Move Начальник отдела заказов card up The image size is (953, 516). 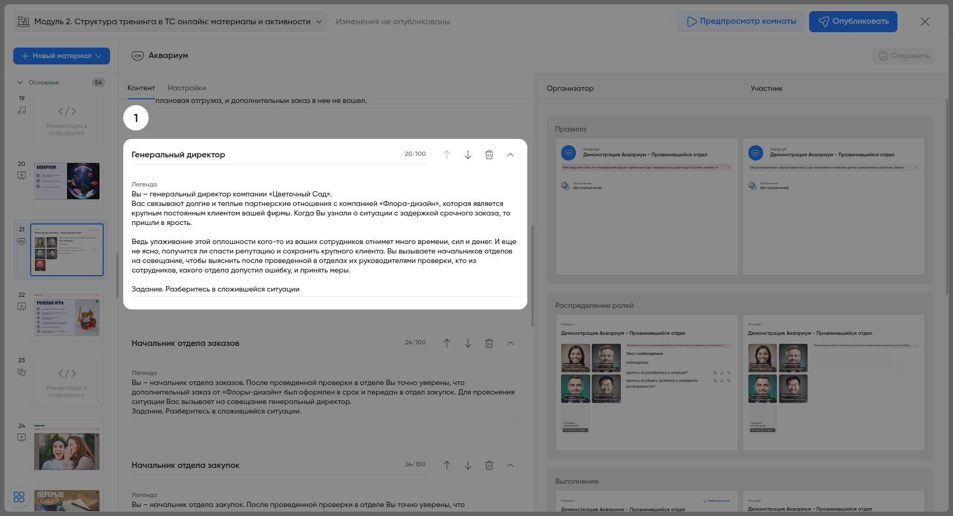tap(447, 343)
